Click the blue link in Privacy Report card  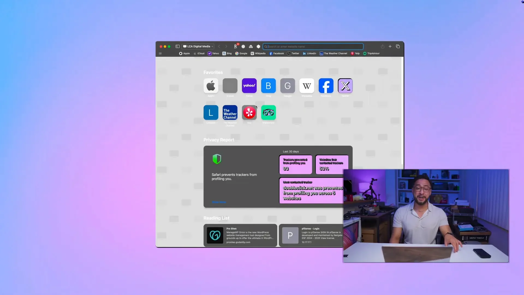pyautogui.click(x=219, y=202)
